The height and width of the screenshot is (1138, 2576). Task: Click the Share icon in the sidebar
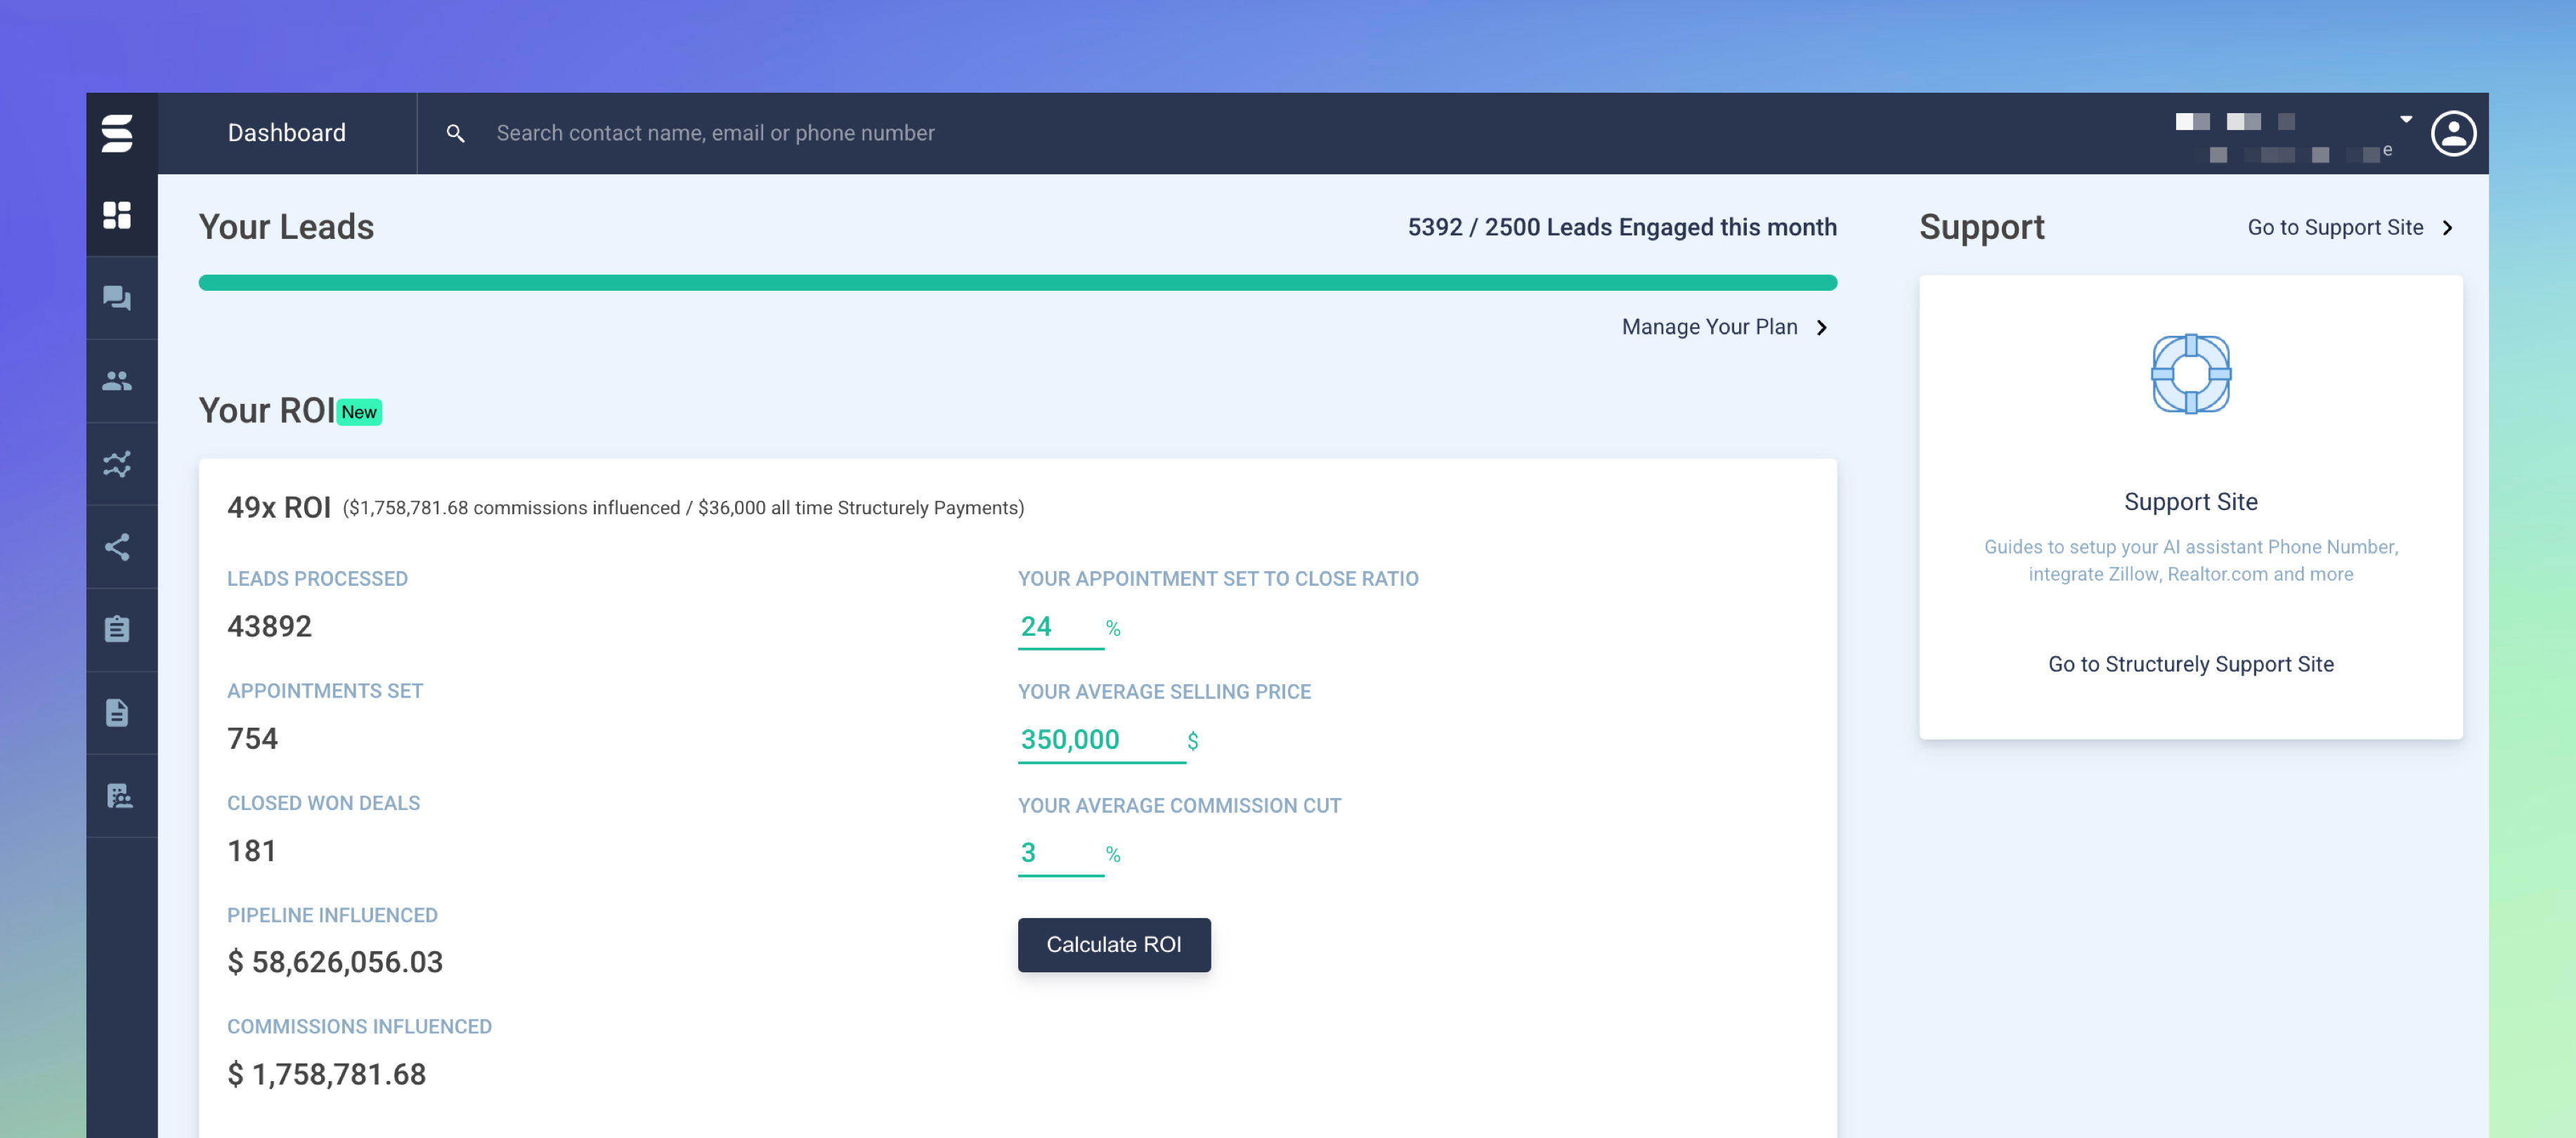(x=119, y=546)
